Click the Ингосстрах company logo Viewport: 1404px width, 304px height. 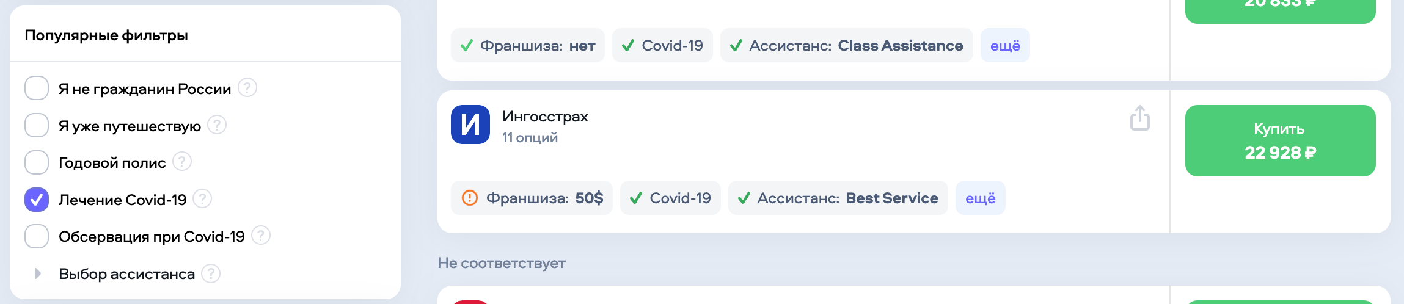point(470,125)
